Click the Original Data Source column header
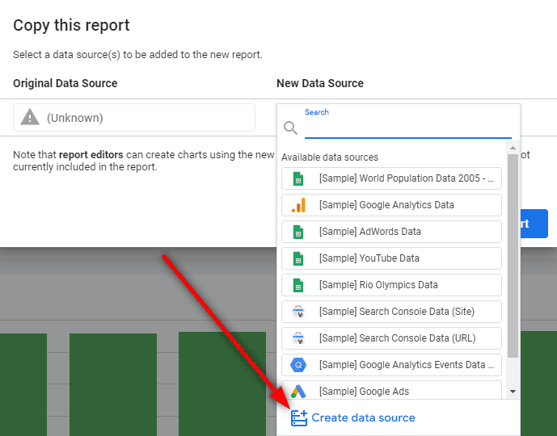 (x=65, y=83)
